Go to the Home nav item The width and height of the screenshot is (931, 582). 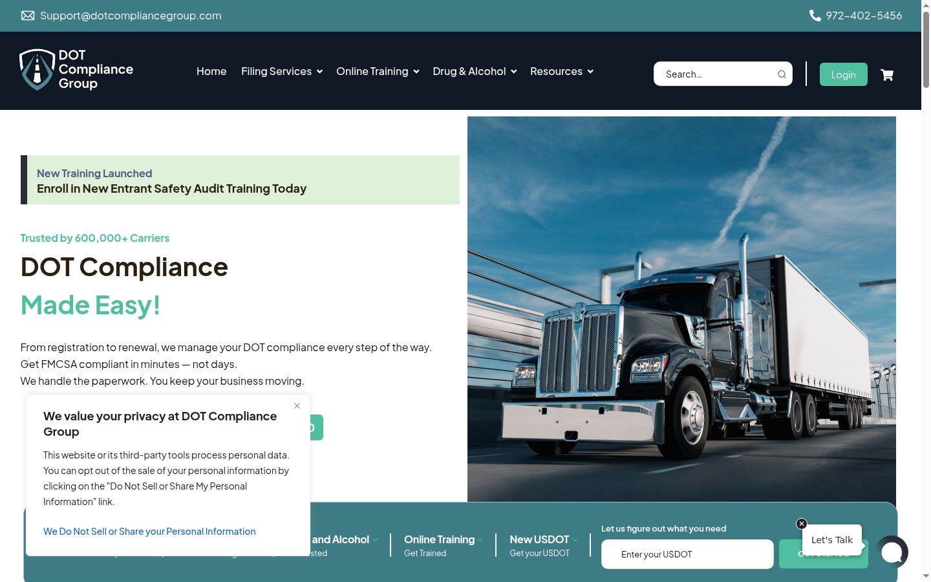click(211, 71)
